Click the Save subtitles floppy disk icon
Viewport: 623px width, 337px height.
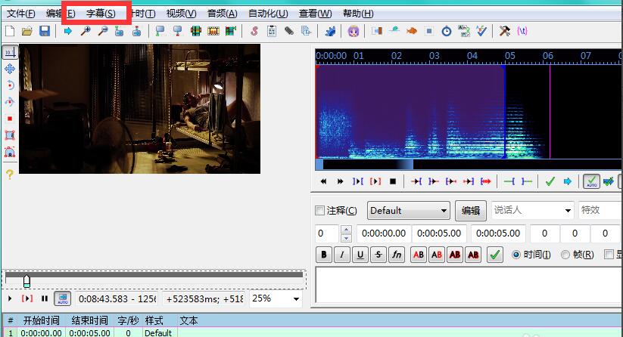tap(45, 31)
